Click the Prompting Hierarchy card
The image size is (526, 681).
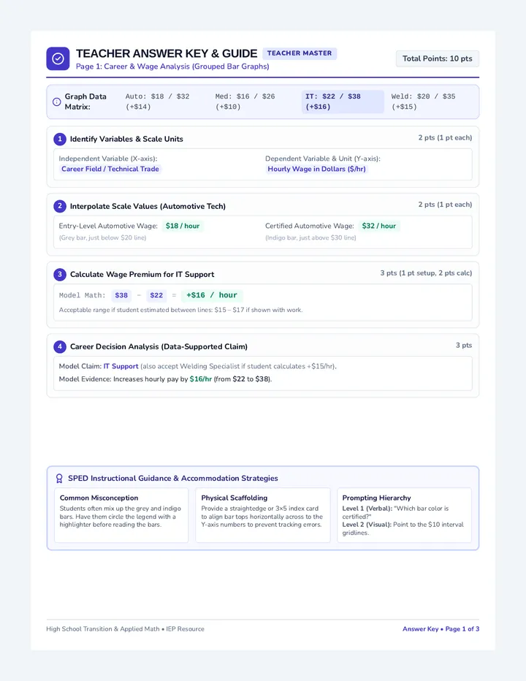[x=404, y=515]
